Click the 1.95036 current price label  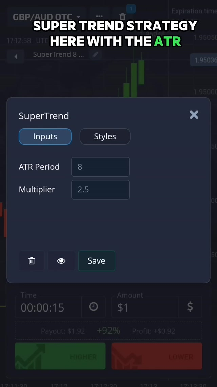pyautogui.click(x=204, y=60)
